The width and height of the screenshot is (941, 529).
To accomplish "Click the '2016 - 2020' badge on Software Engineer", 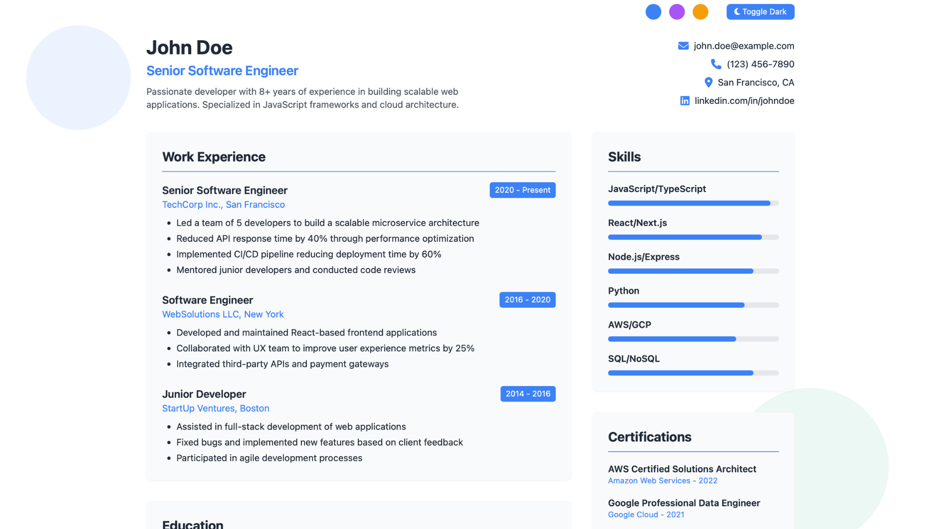I will [x=527, y=299].
